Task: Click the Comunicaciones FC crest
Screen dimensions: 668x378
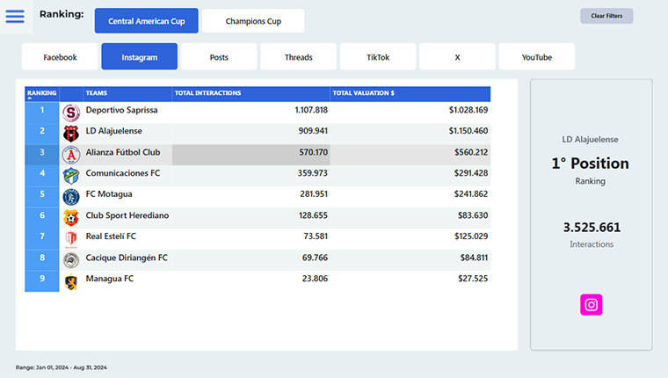Action: (71, 176)
